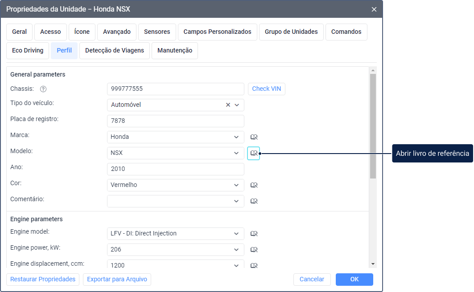Image resolution: width=474 pixels, height=292 pixels.
Task: Expand the Engine displacement dropdown showing 1200
Action: click(236, 265)
